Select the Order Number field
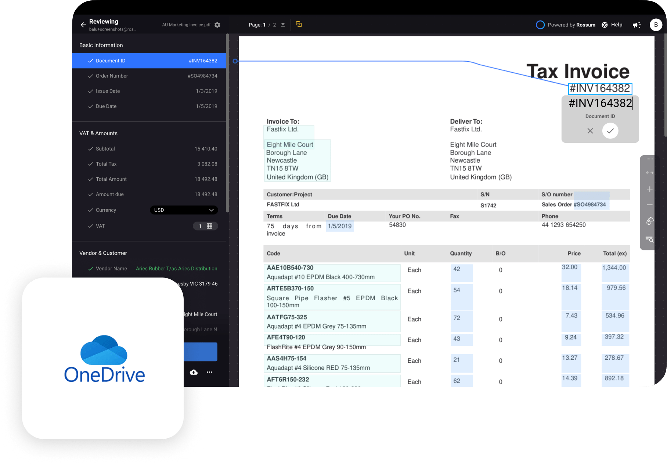Viewport: 667px width, 464px height. tap(149, 76)
